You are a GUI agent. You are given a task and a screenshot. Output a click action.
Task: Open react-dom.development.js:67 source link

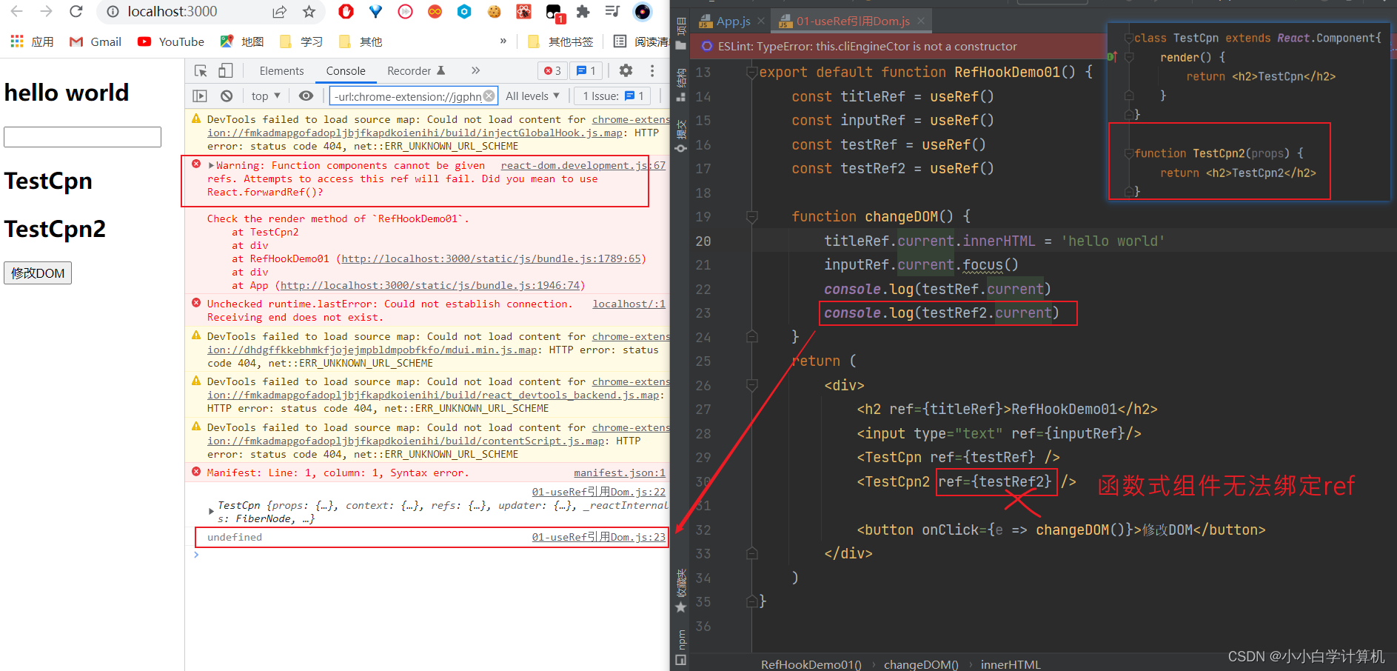[x=583, y=165]
